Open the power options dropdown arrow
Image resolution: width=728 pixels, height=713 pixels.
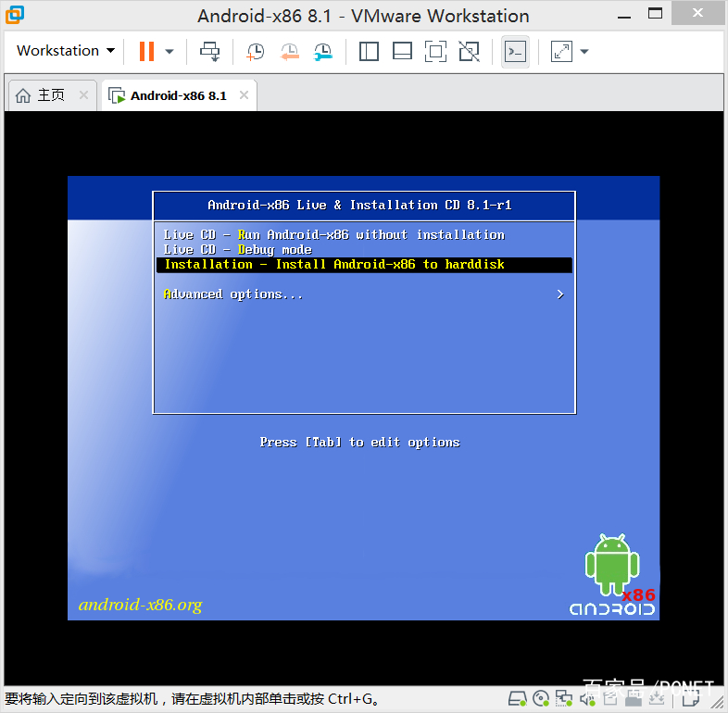coord(169,52)
